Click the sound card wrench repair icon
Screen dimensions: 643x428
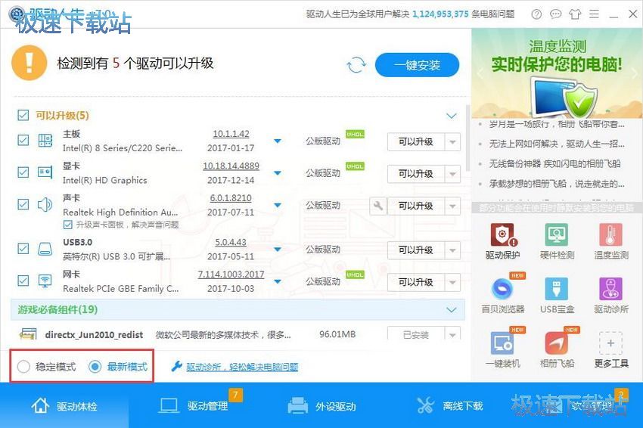pos(378,206)
